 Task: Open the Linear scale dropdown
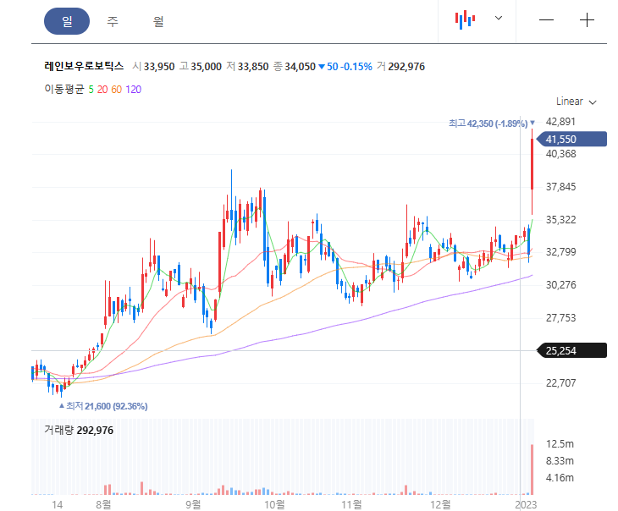(x=576, y=102)
